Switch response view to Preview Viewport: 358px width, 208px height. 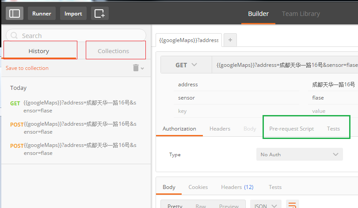click(x=229, y=205)
